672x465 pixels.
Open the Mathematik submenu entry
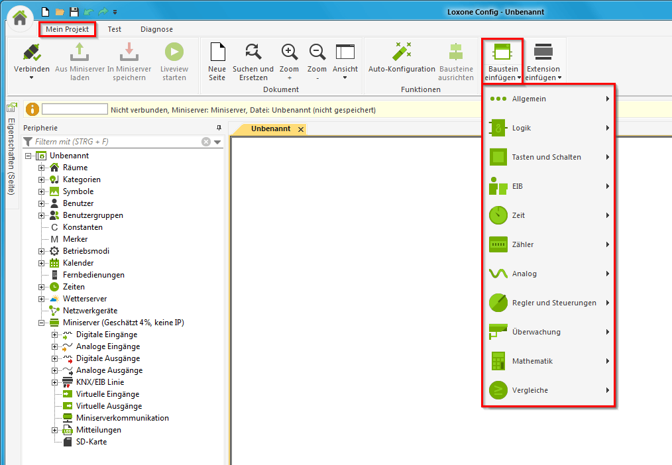[x=532, y=361]
